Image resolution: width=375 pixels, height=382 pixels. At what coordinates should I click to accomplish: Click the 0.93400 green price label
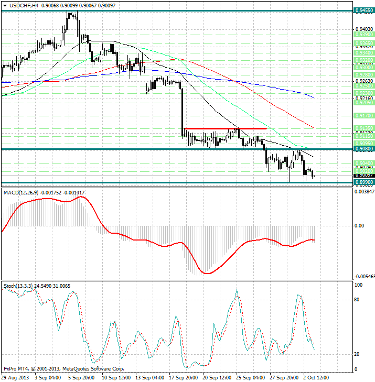364,52
